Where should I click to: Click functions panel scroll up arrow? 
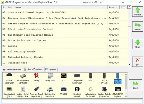pos(126,74)
